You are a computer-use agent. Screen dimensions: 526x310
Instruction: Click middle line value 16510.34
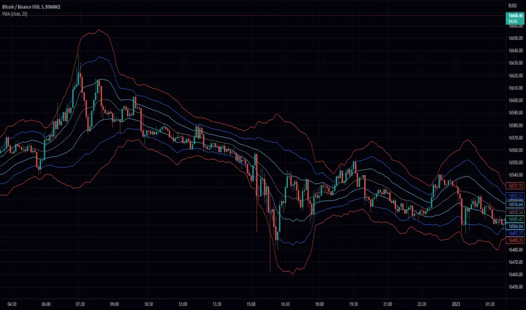[515, 212]
